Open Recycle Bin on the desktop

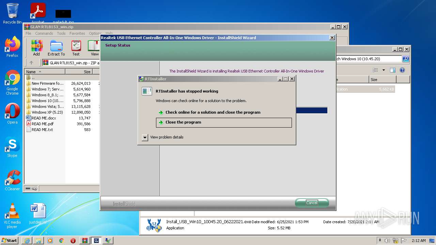click(x=12, y=14)
